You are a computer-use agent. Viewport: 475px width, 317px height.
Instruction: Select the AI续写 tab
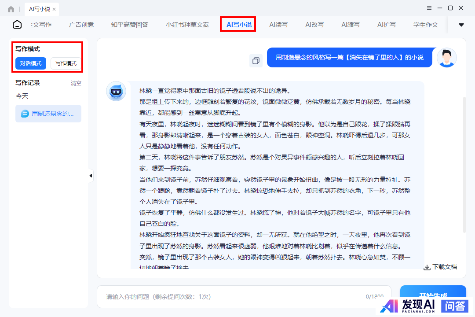[x=278, y=25]
